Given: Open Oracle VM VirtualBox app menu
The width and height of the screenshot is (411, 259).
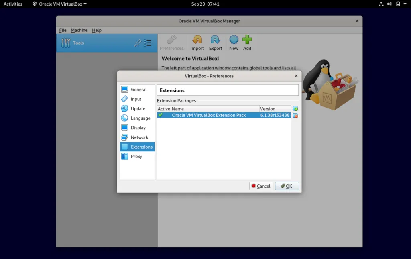Looking at the screenshot, I should click(x=59, y=4).
